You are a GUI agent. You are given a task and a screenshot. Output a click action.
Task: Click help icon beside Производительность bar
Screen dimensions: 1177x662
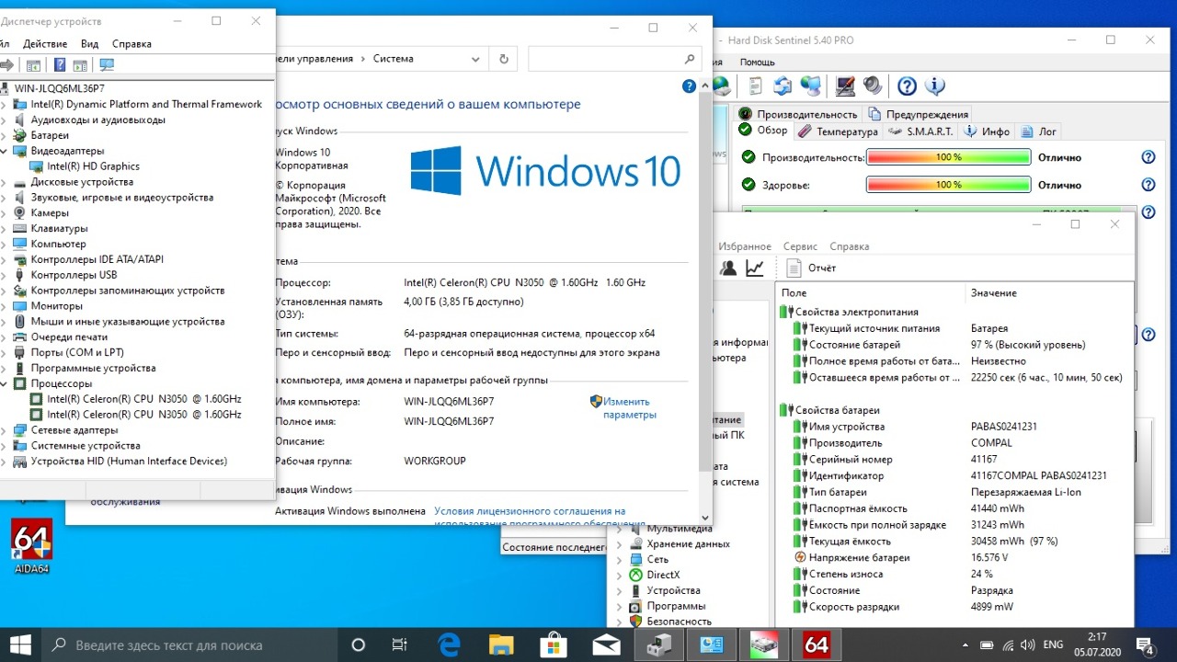[1148, 157]
